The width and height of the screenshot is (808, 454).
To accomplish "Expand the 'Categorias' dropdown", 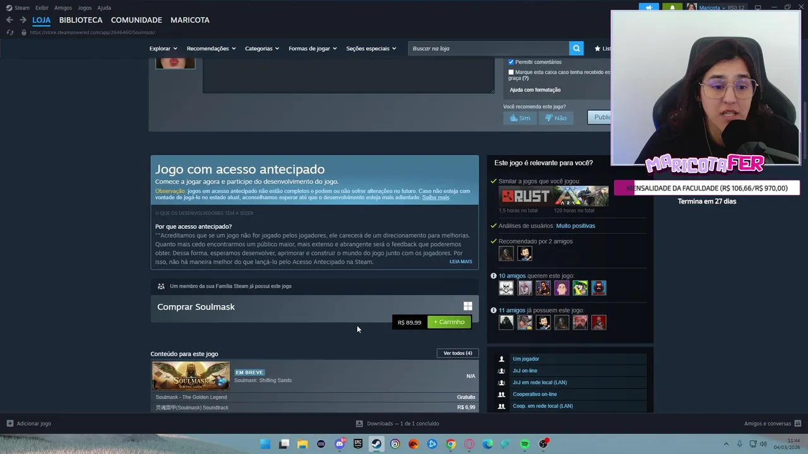I will click(x=262, y=49).
